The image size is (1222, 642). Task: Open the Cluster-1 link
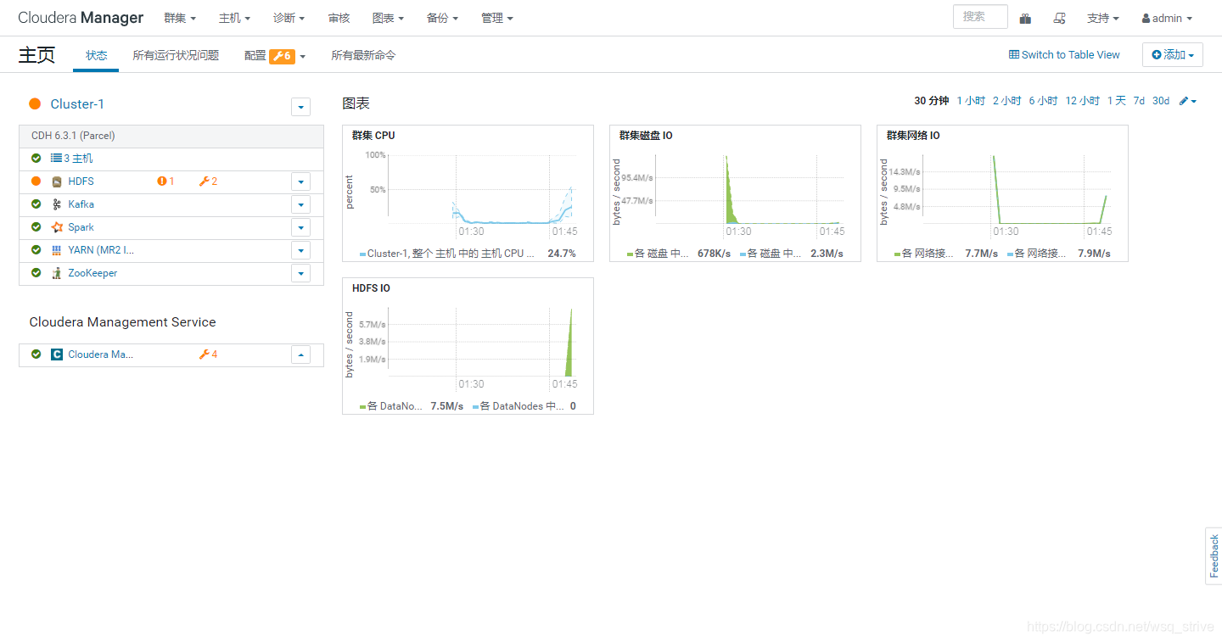pyautogui.click(x=77, y=103)
